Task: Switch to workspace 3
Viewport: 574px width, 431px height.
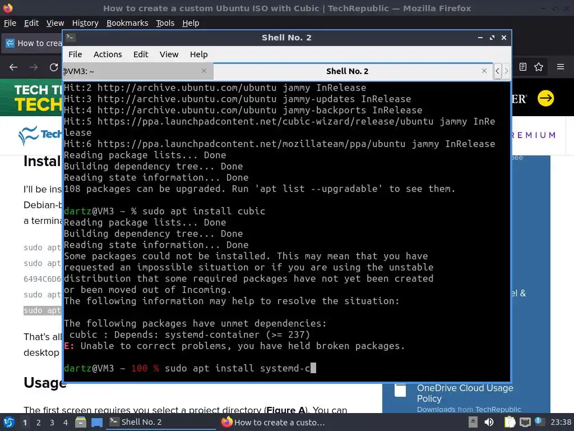Action: click(52, 423)
